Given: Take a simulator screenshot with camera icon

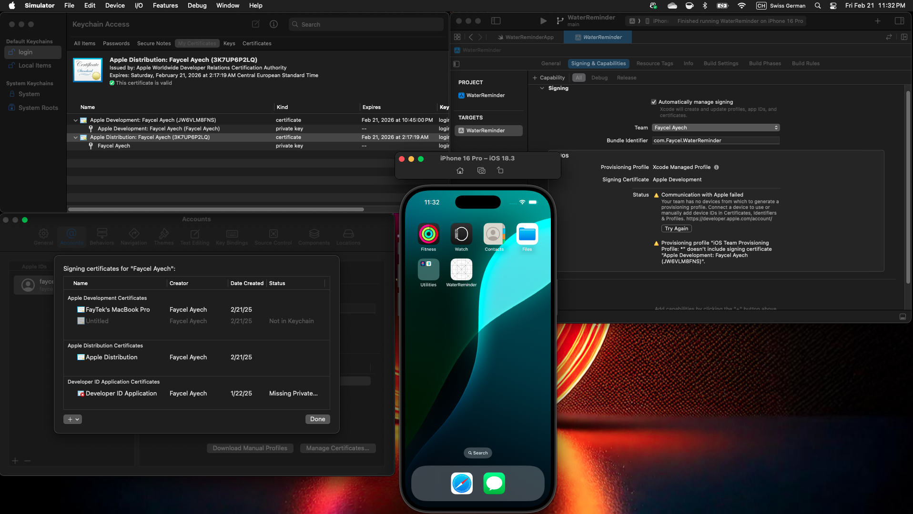Looking at the screenshot, I should click(x=481, y=171).
